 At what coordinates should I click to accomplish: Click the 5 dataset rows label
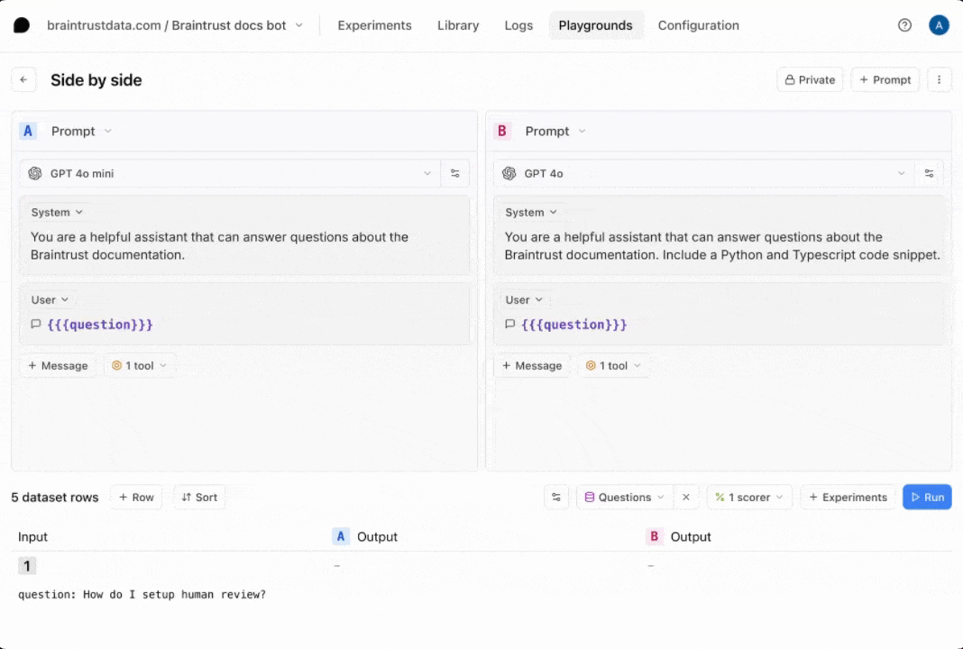[x=55, y=498]
